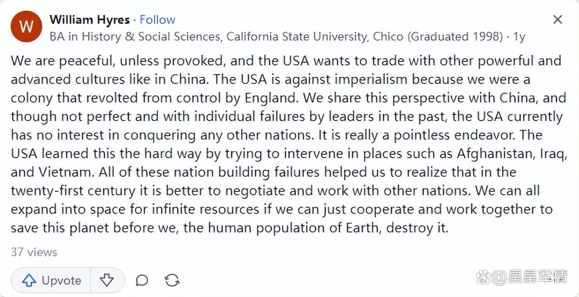Click the word Iraq in the answer

(x=552, y=153)
